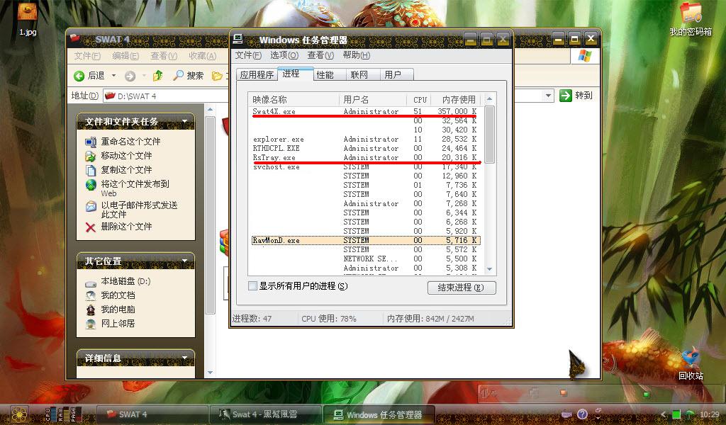Click the process list scrollbar down arrow
This screenshot has height=425, width=726.
point(489,269)
